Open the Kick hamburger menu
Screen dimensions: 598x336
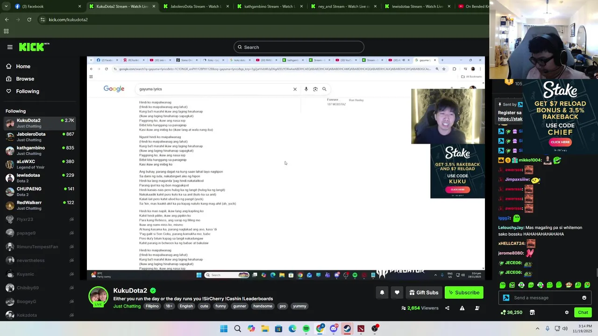[x=10, y=47]
